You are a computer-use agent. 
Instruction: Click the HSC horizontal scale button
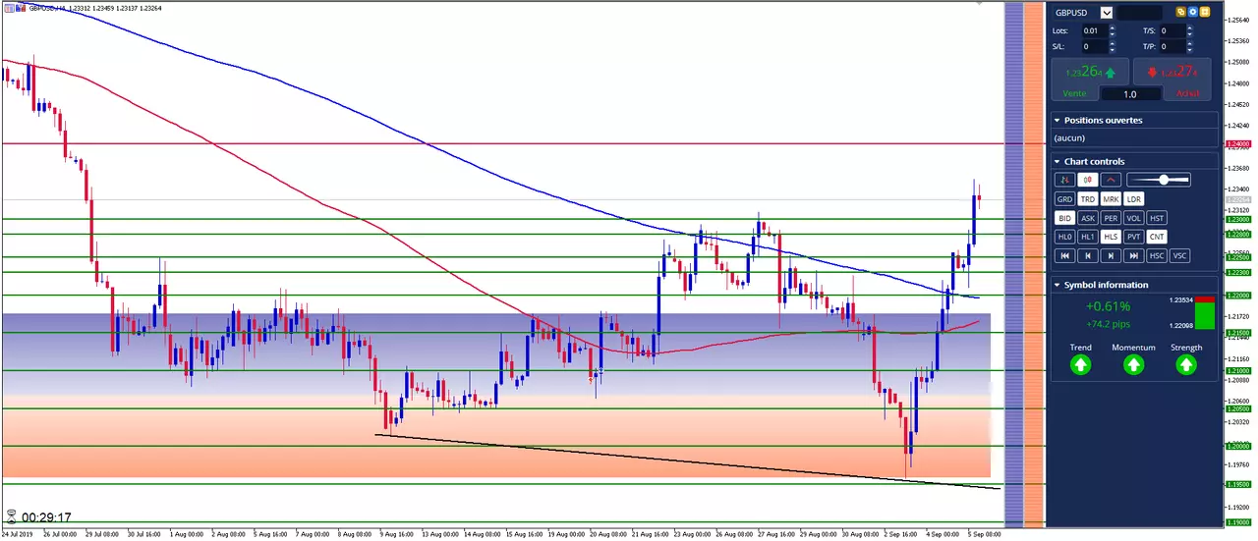(1158, 255)
